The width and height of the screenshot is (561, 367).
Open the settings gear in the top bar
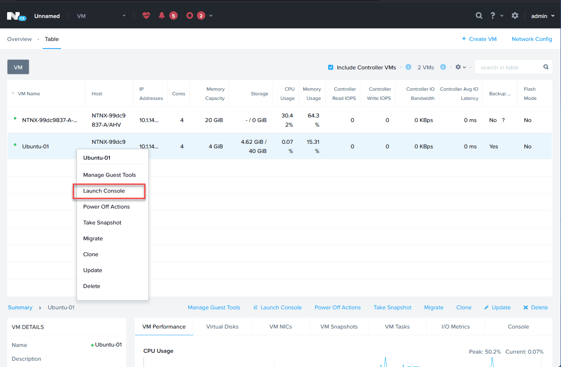(515, 15)
